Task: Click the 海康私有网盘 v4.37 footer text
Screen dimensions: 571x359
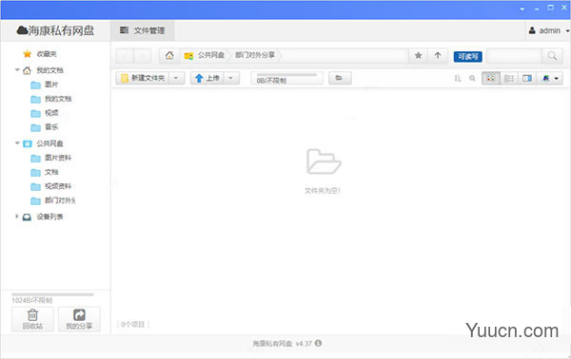Action: (x=283, y=344)
